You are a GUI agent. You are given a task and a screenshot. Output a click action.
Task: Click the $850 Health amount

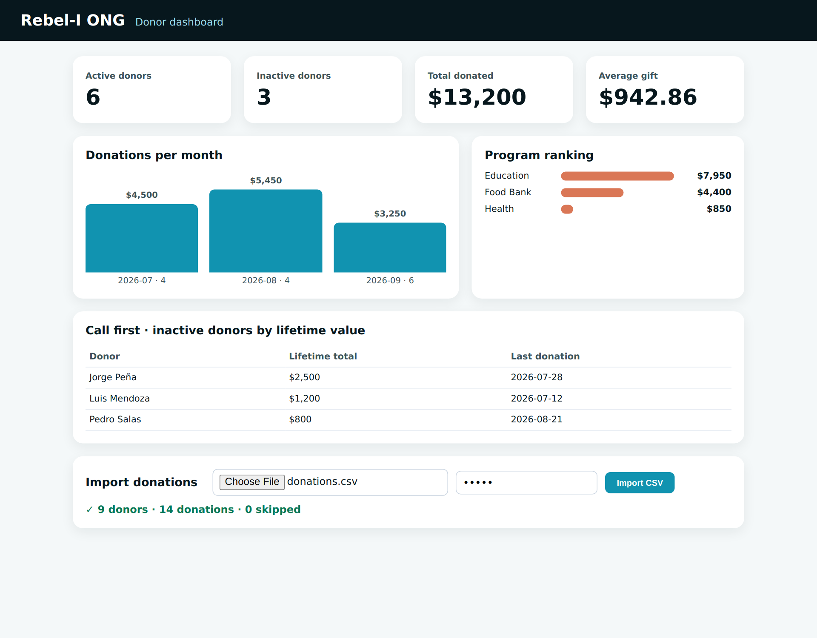(x=719, y=209)
